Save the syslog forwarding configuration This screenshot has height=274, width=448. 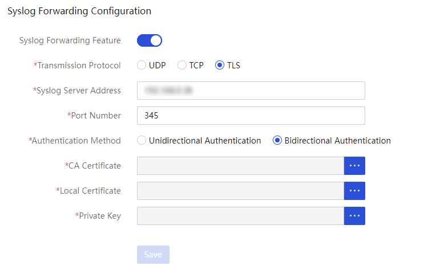click(153, 255)
